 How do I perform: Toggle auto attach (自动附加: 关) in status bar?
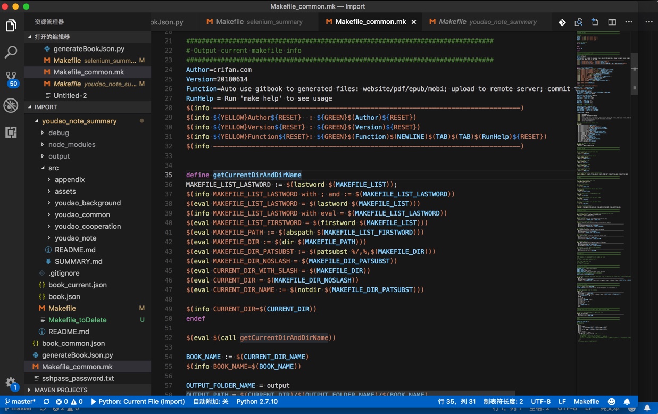coord(211,402)
